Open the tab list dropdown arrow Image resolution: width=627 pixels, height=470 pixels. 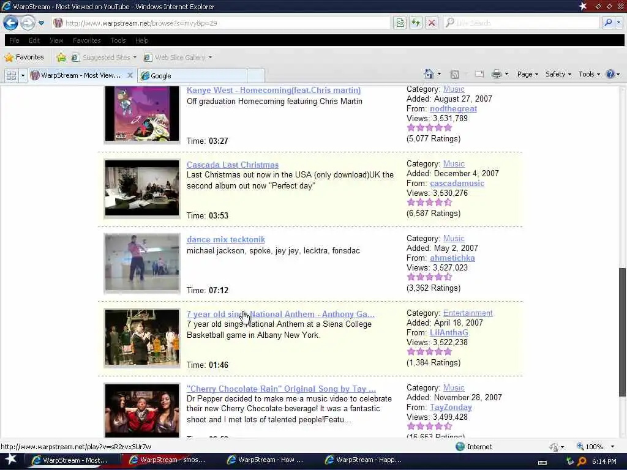click(x=23, y=75)
